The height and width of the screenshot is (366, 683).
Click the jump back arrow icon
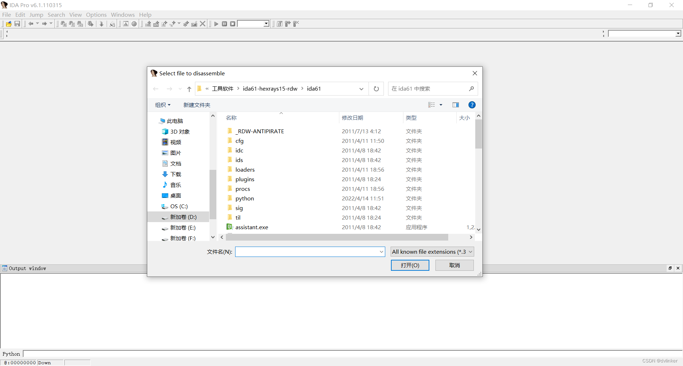point(31,24)
